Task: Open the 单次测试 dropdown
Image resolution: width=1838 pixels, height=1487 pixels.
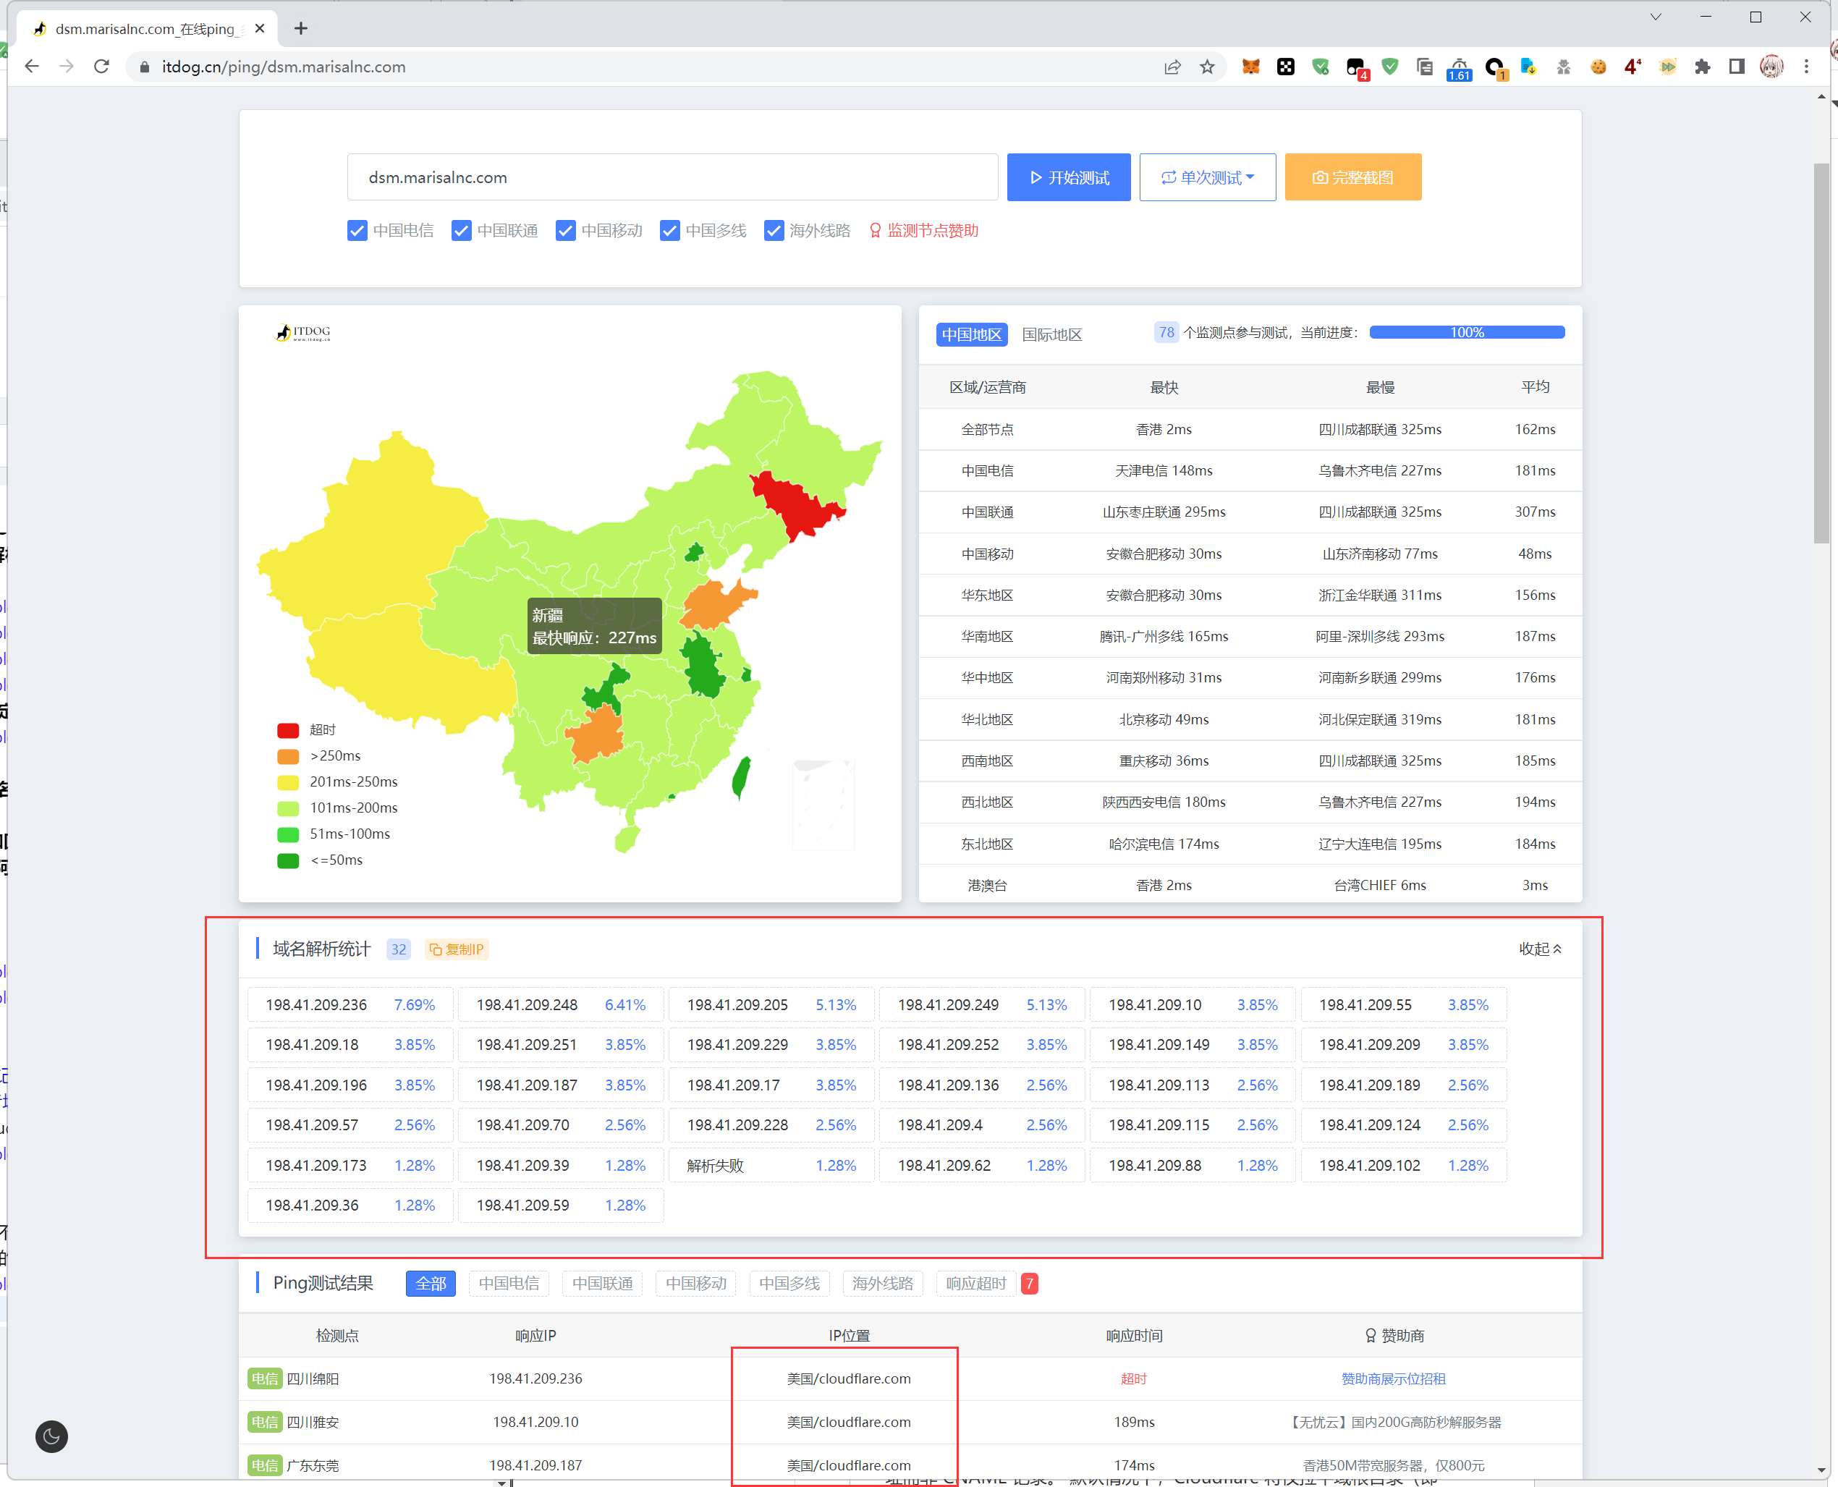Action: coord(1208,177)
